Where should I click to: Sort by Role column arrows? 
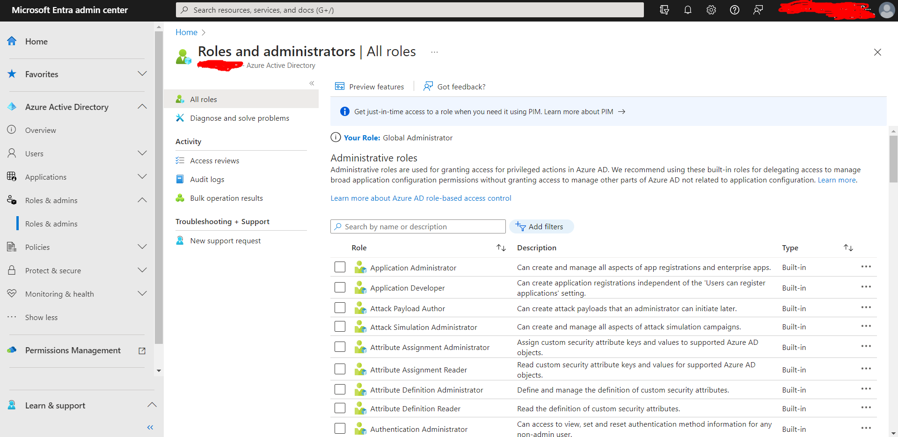pyautogui.click(x=501, y=248)
